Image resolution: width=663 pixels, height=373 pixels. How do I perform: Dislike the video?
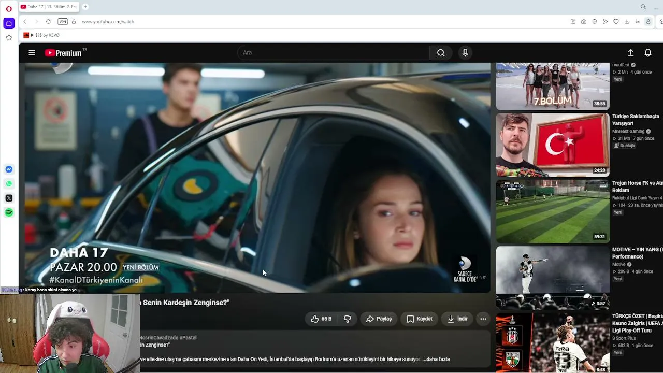[x=348, y=319]
